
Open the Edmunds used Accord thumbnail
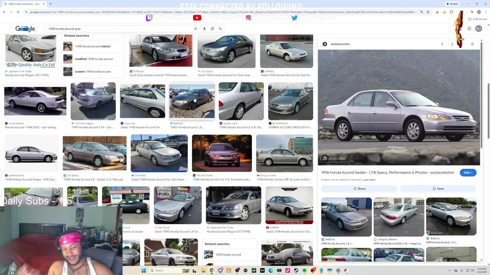coord(159,153)
